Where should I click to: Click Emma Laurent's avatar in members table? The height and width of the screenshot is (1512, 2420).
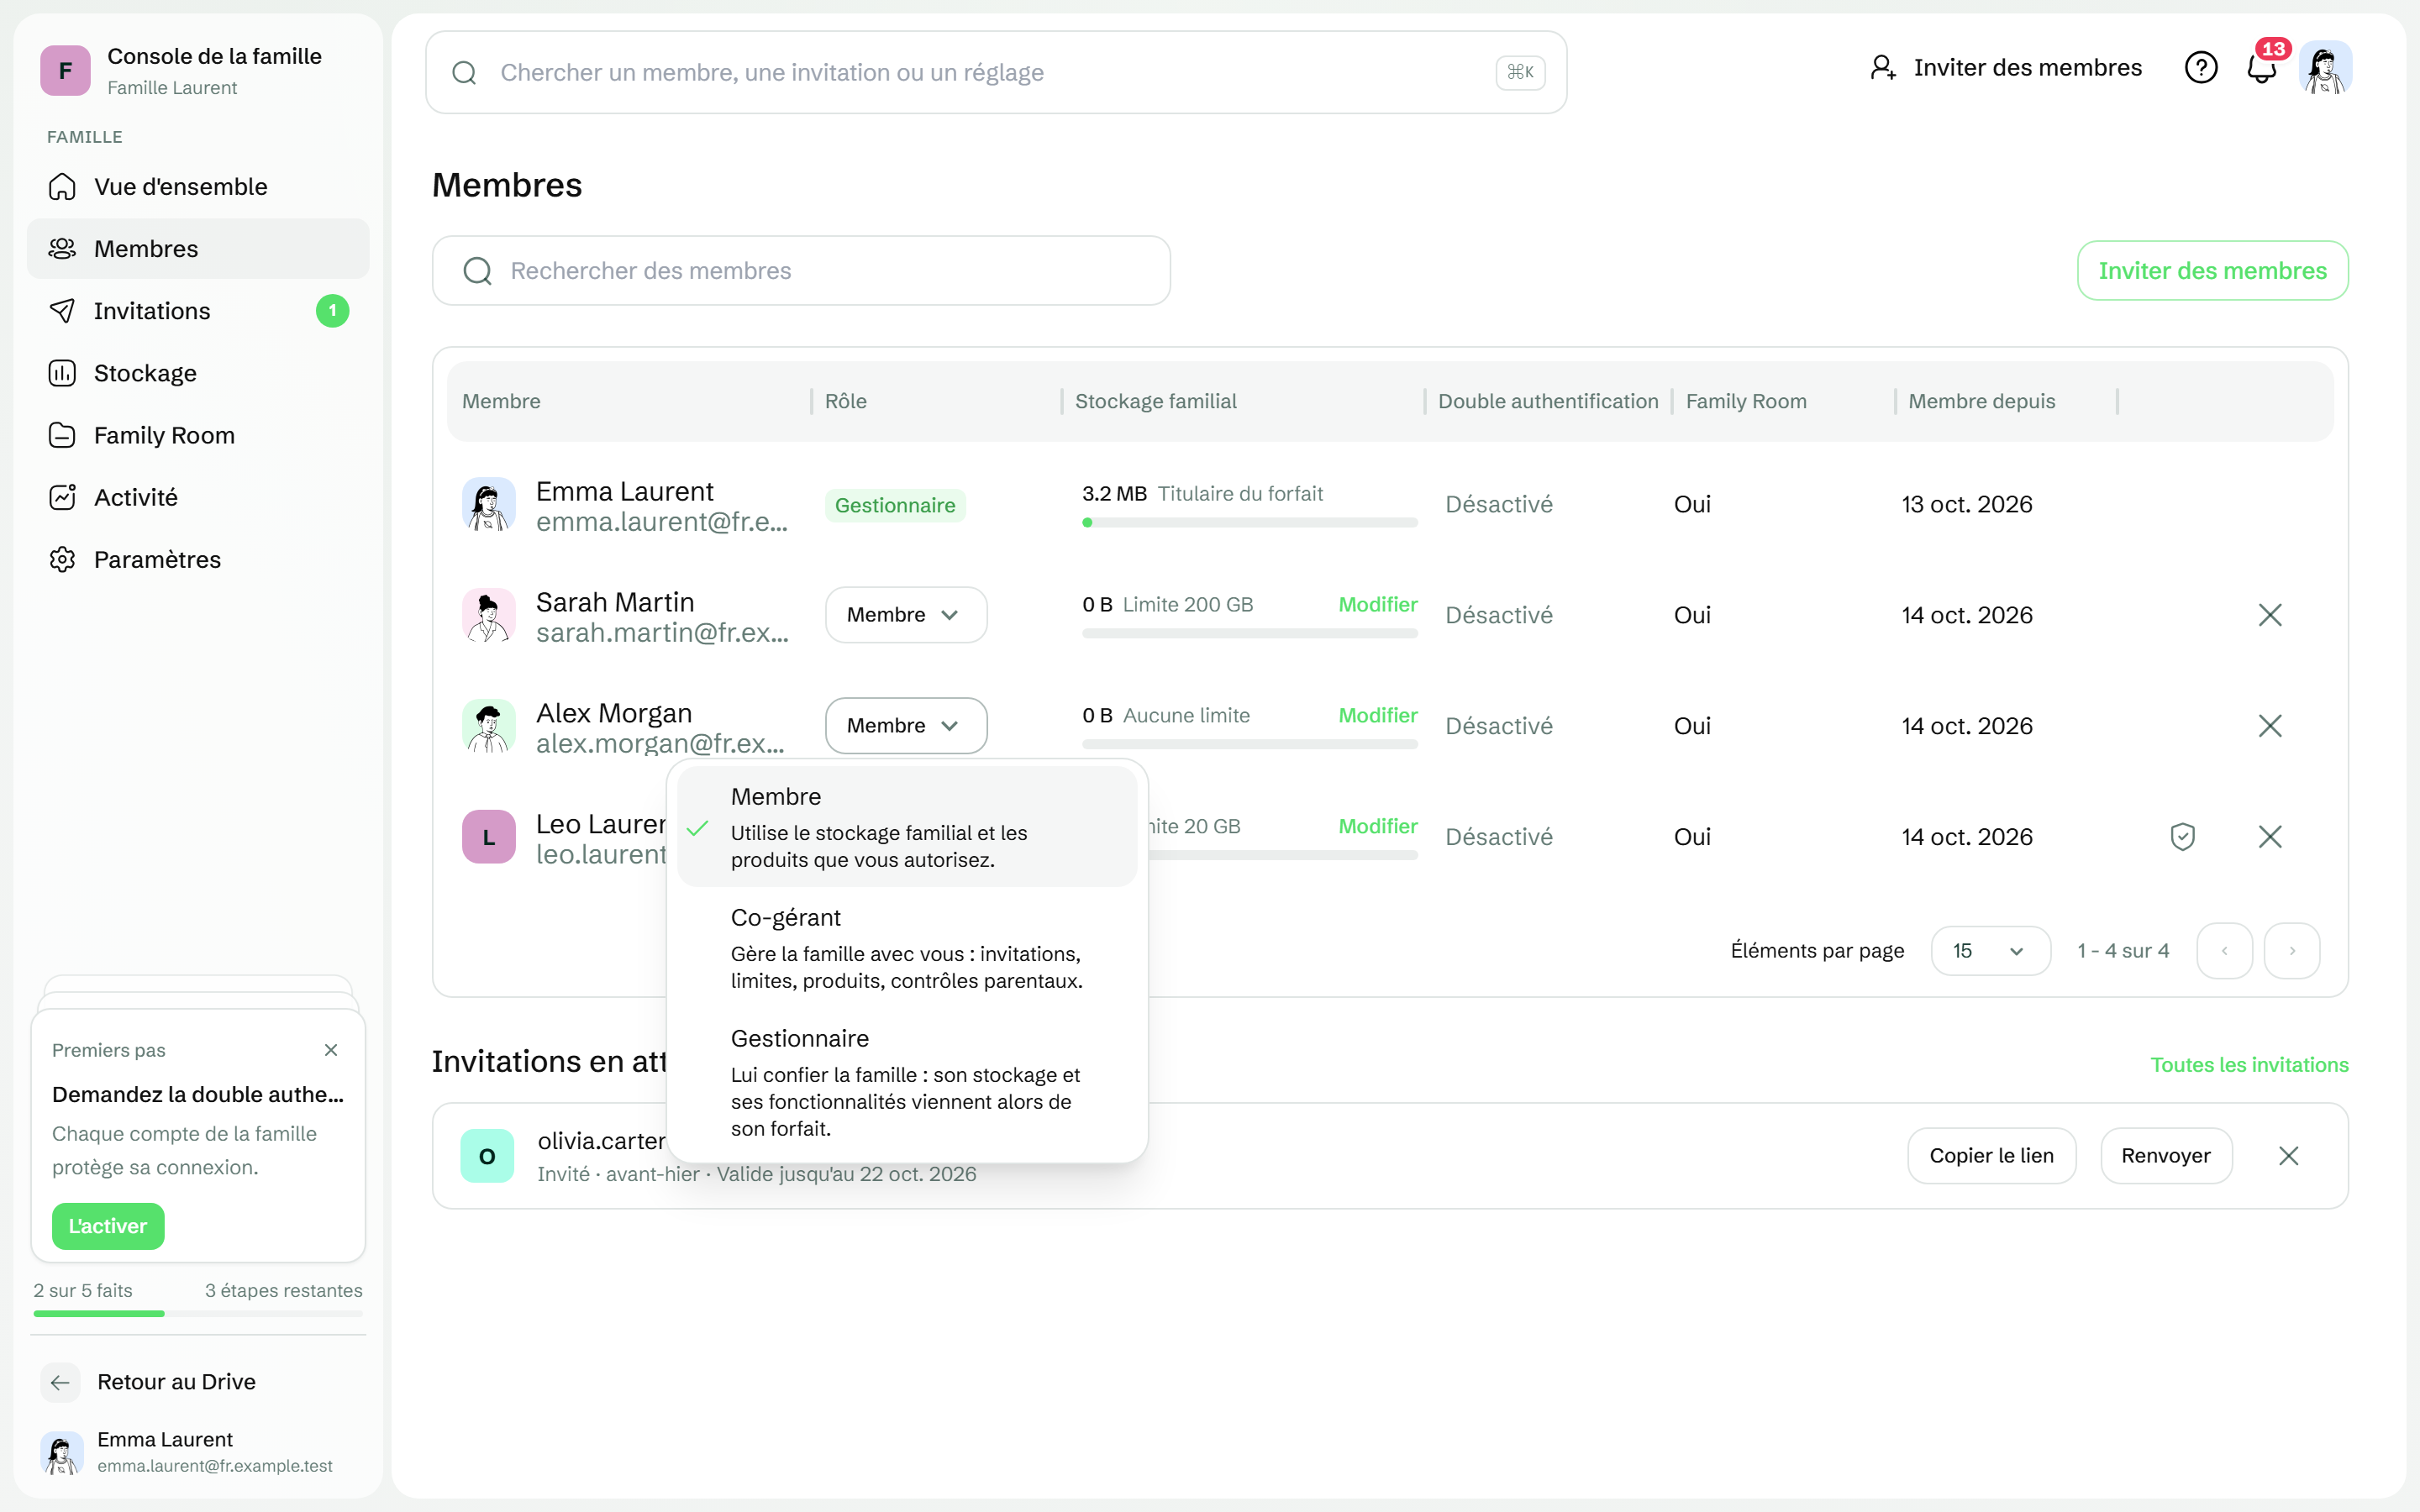pyautogui.click(x=488, y=505)
